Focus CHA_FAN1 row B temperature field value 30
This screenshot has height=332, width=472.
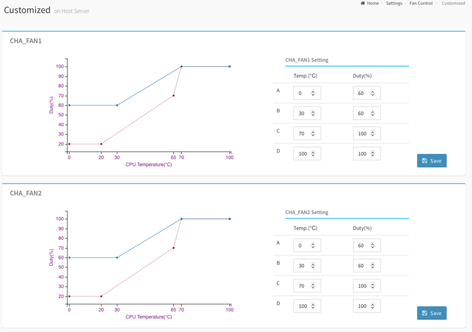307,113
